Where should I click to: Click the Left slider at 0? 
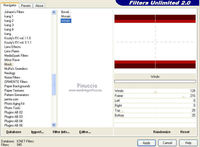point(155,101)
